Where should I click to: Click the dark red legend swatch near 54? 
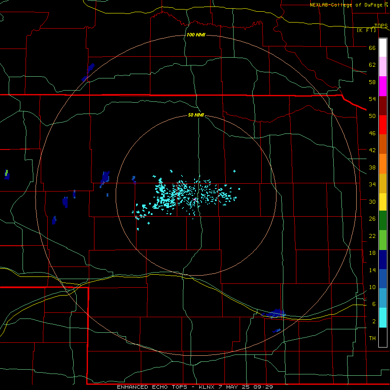(383, 106)
